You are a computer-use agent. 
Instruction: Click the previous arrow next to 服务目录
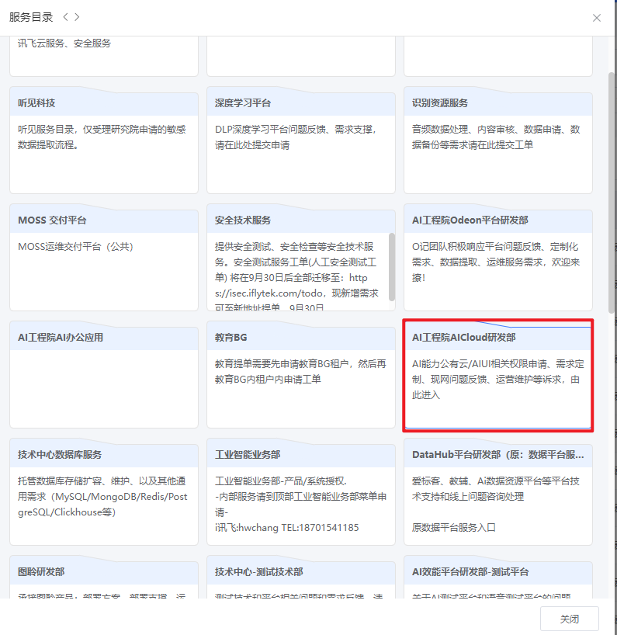(x=66, y=17)
